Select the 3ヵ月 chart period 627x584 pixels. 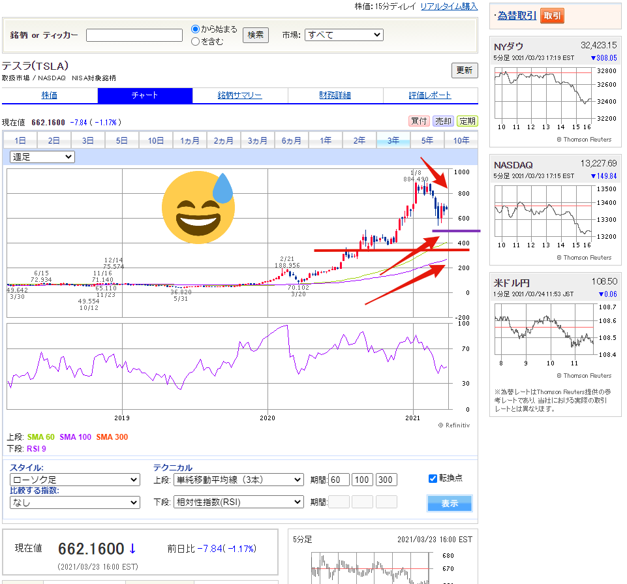click(x=258, y=140)
